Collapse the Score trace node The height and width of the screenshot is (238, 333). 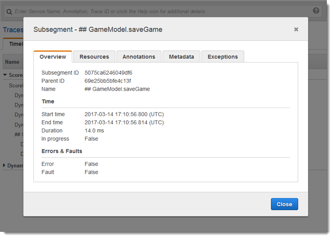click(5, 75)
